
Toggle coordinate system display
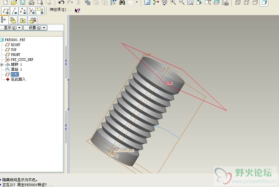[32, 11]
